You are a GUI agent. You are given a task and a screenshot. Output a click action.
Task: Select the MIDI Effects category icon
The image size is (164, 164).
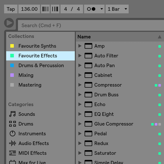[x=13, y=153]
